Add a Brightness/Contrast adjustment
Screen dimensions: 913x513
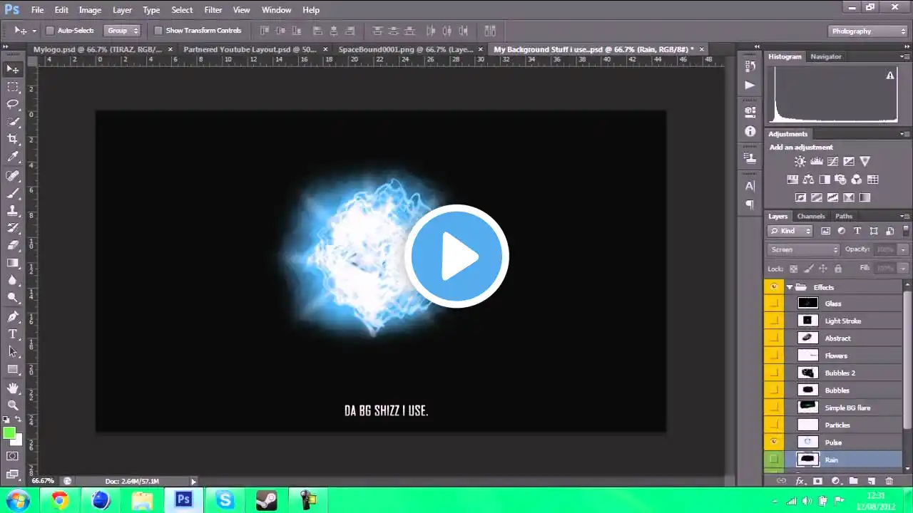[800, 162]
